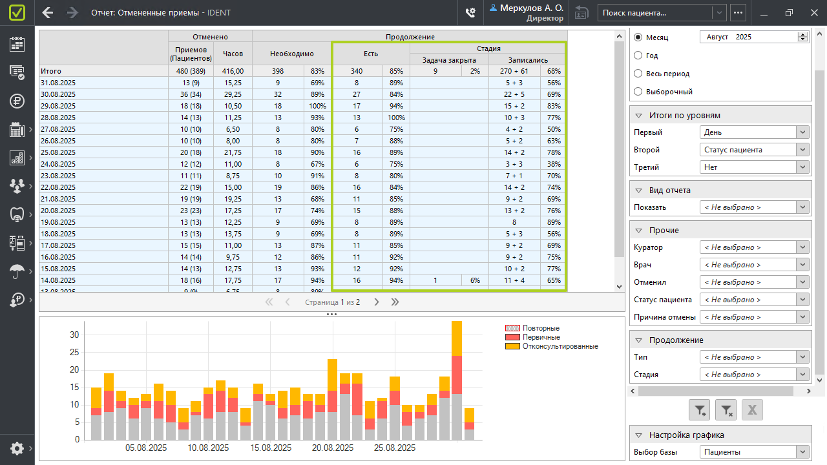Go back using the left arrow
Screen dimensions: 827x465
click(48, 12)
